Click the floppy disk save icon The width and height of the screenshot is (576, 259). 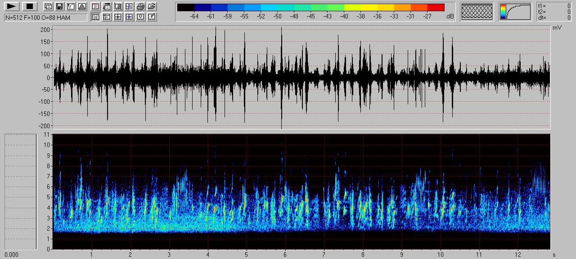59,6
